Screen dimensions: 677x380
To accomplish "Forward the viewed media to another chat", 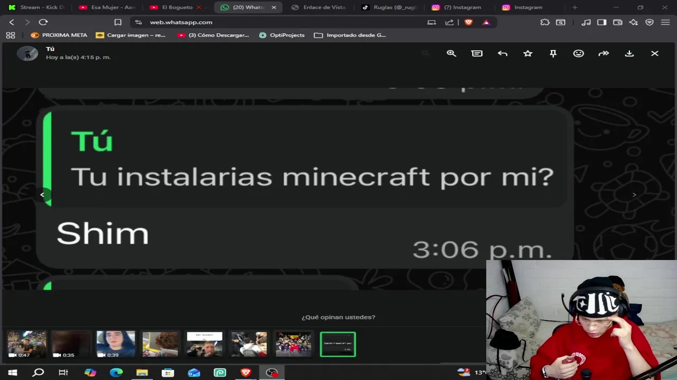I will (x=603, y=53).
